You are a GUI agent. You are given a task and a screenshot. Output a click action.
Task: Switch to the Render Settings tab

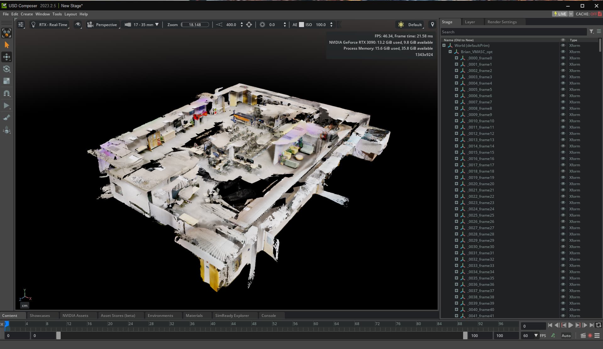(502, 22)
